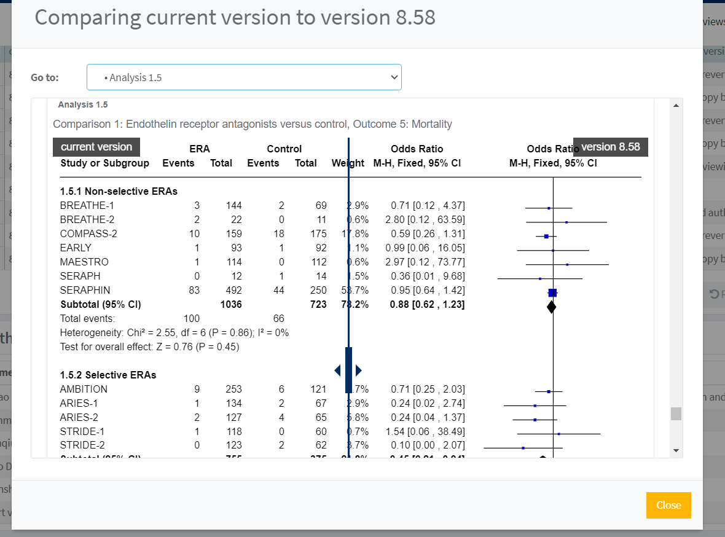725x537 pixels.
Task: Select the AMBITION study row name
Action: pyautogui.click(x=84, y=389)
